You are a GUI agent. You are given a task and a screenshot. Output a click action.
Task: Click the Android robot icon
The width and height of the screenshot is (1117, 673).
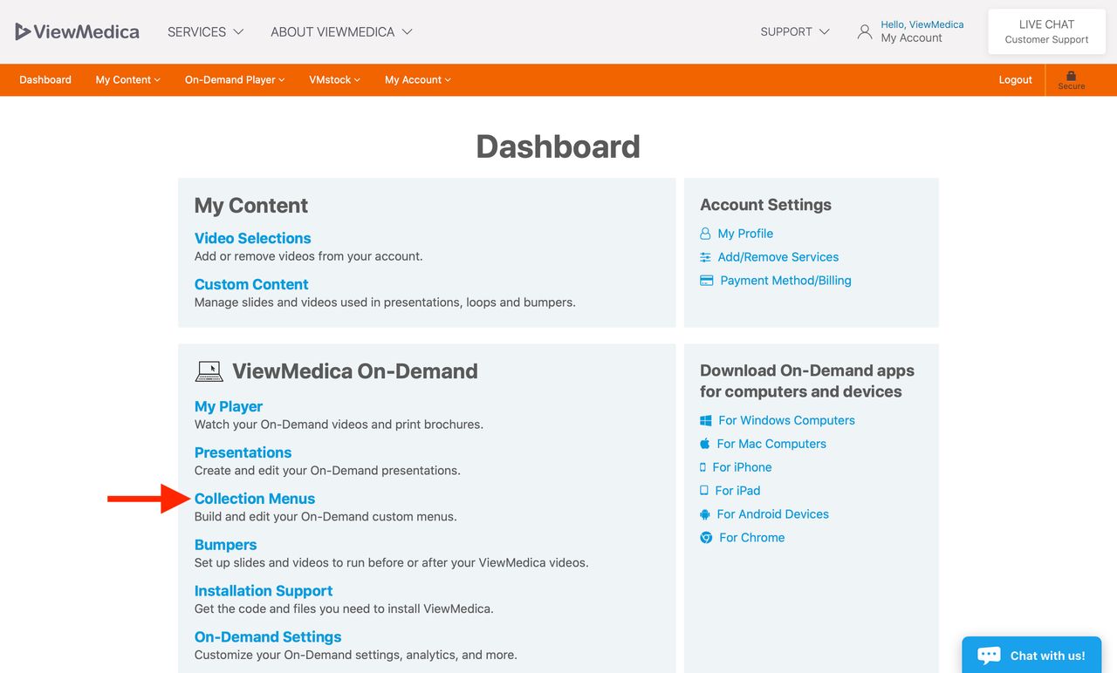tap(705, 514)
